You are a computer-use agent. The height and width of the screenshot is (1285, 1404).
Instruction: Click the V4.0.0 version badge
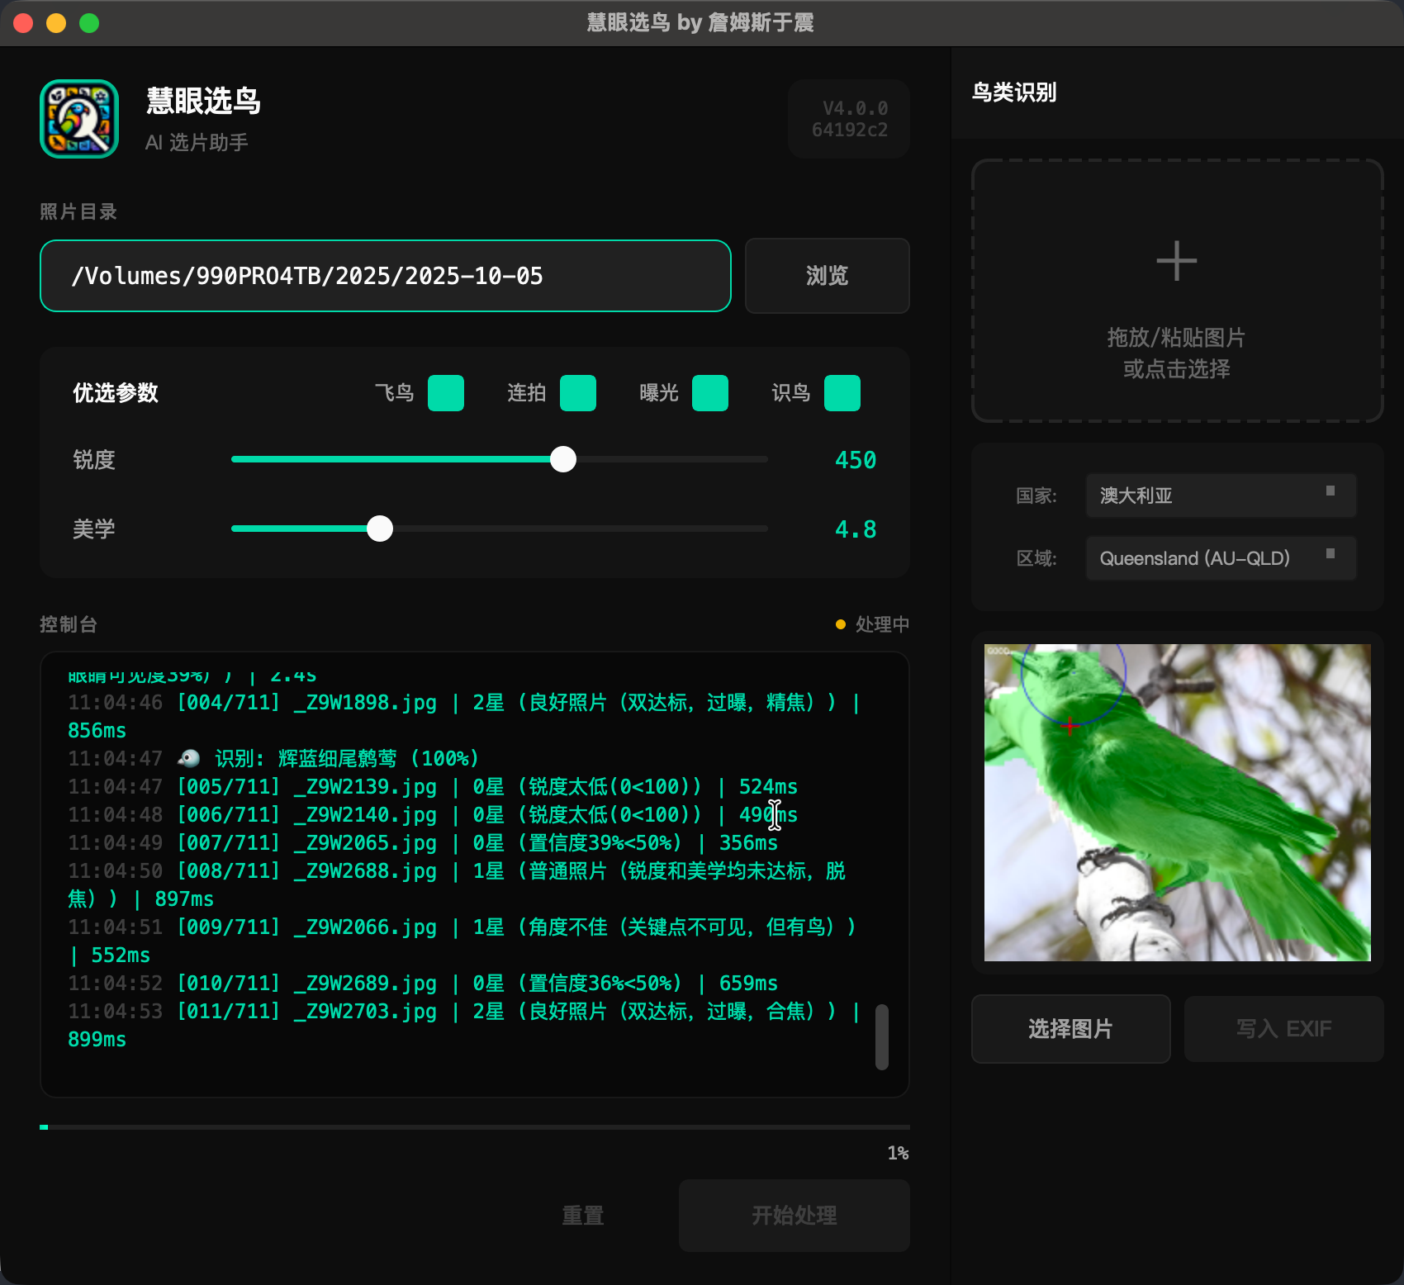point(848,118)
